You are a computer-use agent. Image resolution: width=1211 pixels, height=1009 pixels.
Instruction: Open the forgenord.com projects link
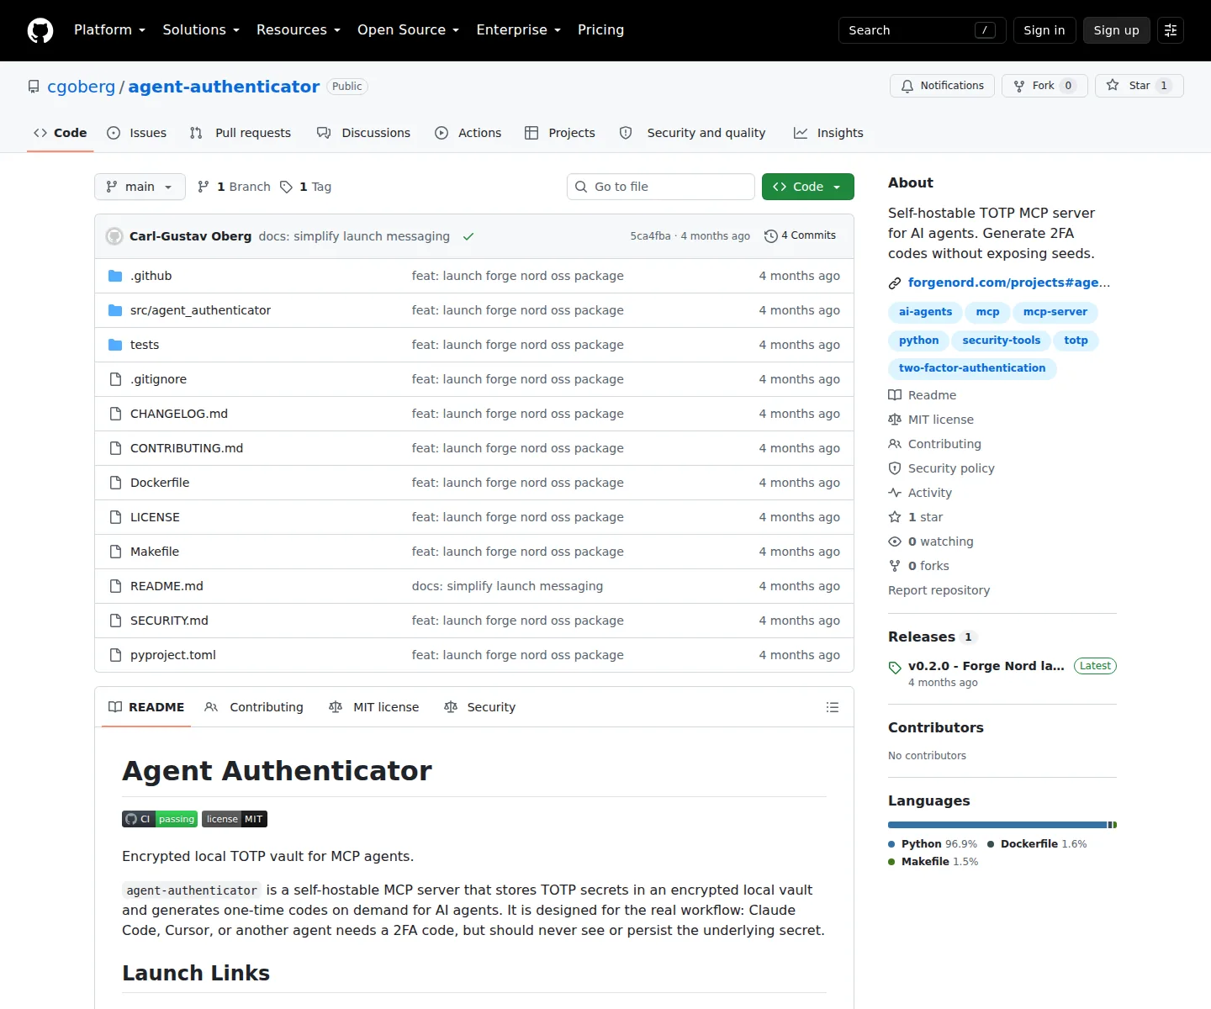1009,283
